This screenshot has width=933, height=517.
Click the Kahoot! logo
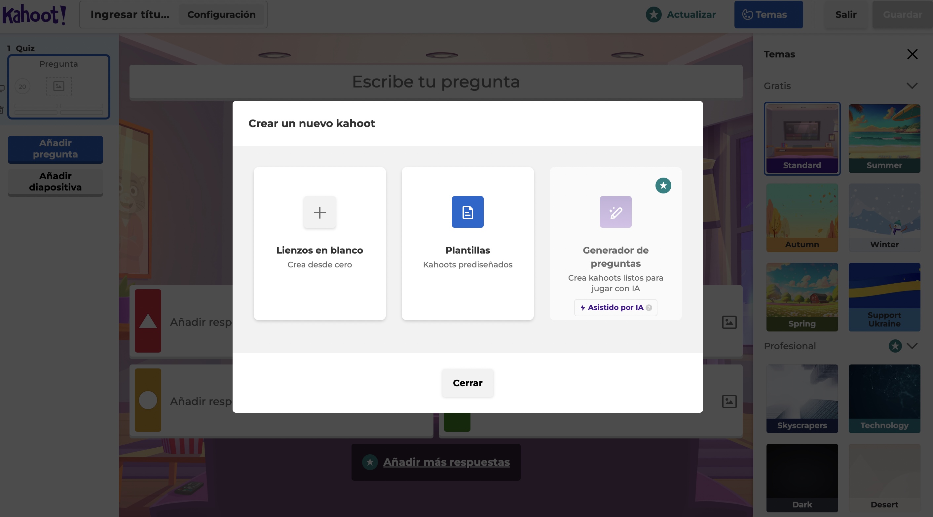(34, 15)
